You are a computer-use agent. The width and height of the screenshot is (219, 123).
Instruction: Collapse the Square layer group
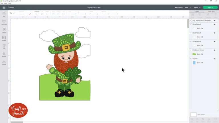191,59
